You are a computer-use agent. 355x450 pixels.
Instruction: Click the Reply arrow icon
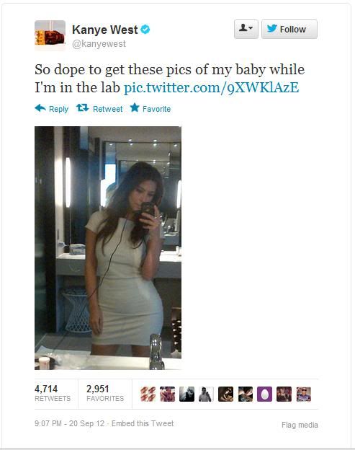pyautogui.click(x=40, y=108)
